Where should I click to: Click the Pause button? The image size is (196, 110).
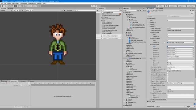96,6
